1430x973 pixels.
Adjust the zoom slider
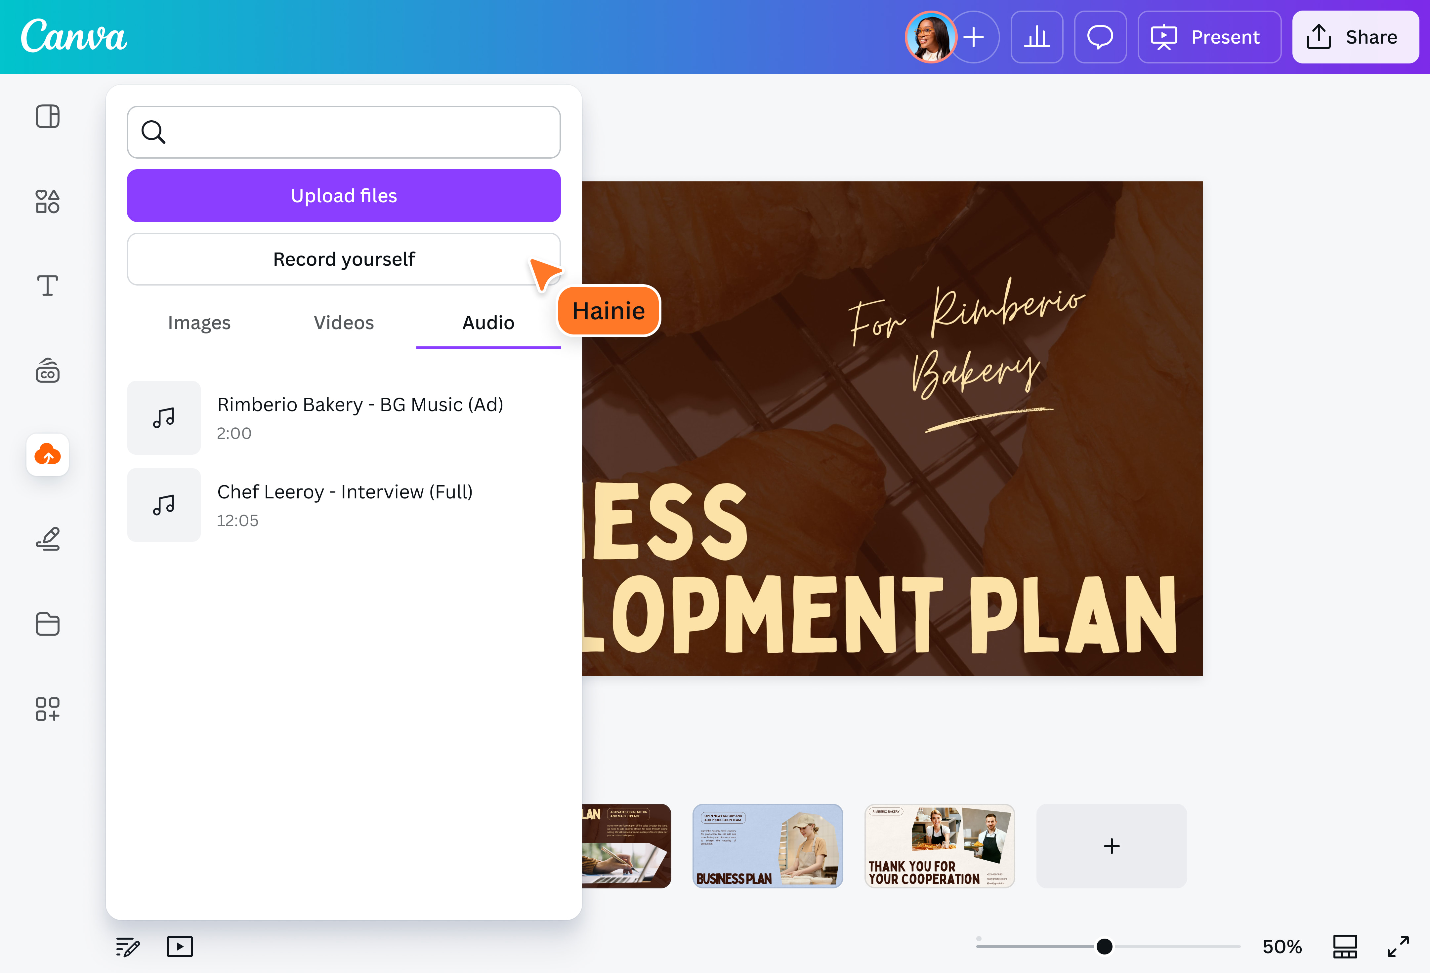pos(1105,947)
